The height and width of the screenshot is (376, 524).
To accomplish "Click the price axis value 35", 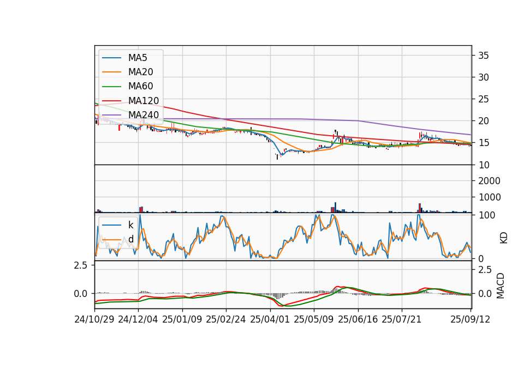I will (x=483, y=56).
